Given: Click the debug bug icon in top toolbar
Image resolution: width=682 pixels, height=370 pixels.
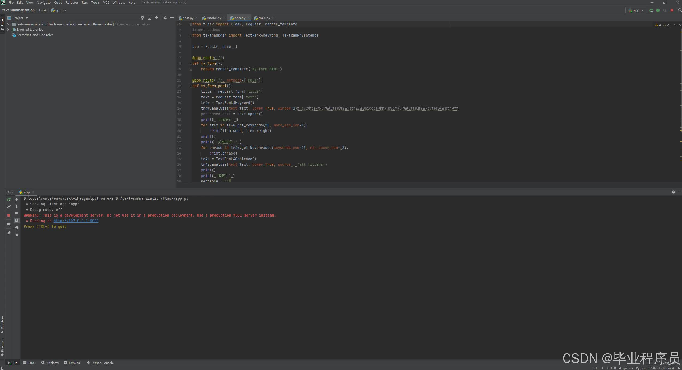Looking at the screenshot, I should (658, 10).
